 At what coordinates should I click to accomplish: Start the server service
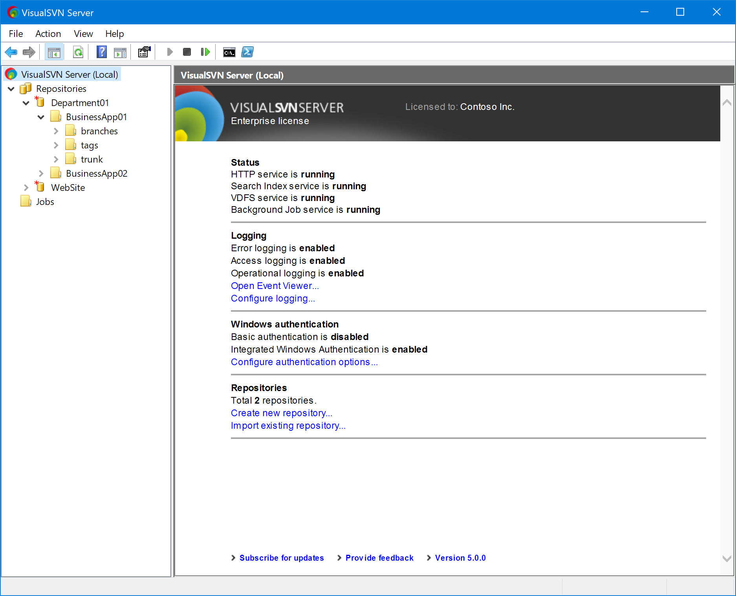(170, 52)
